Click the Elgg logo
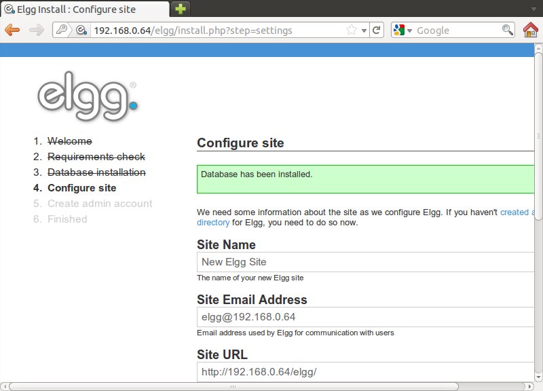 pos(88,96)
